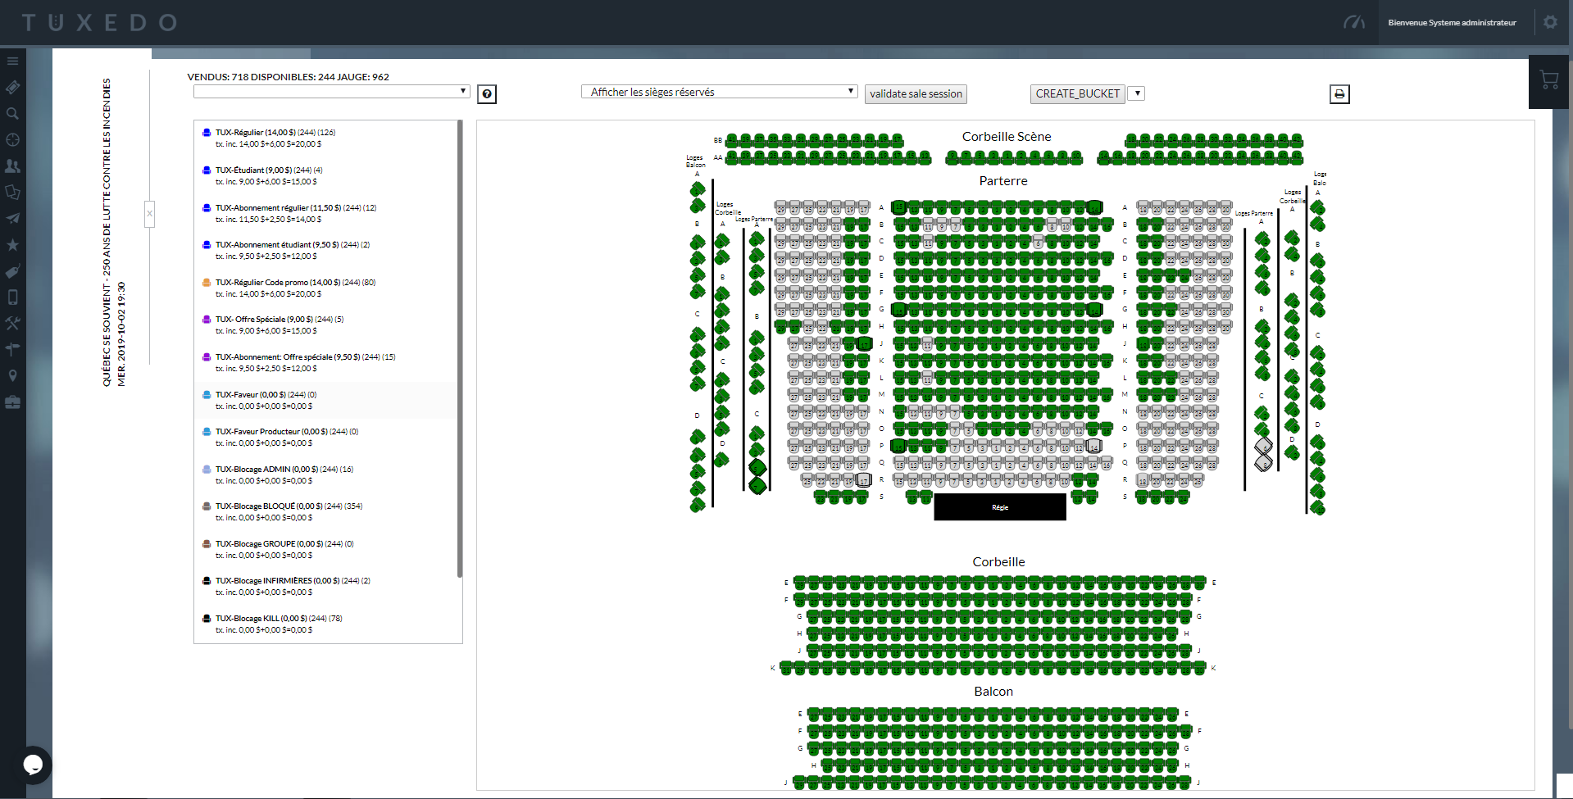Click the paper plane icon in sidebar
Screen dimensions: 1573x799
(x=12, y=218)
